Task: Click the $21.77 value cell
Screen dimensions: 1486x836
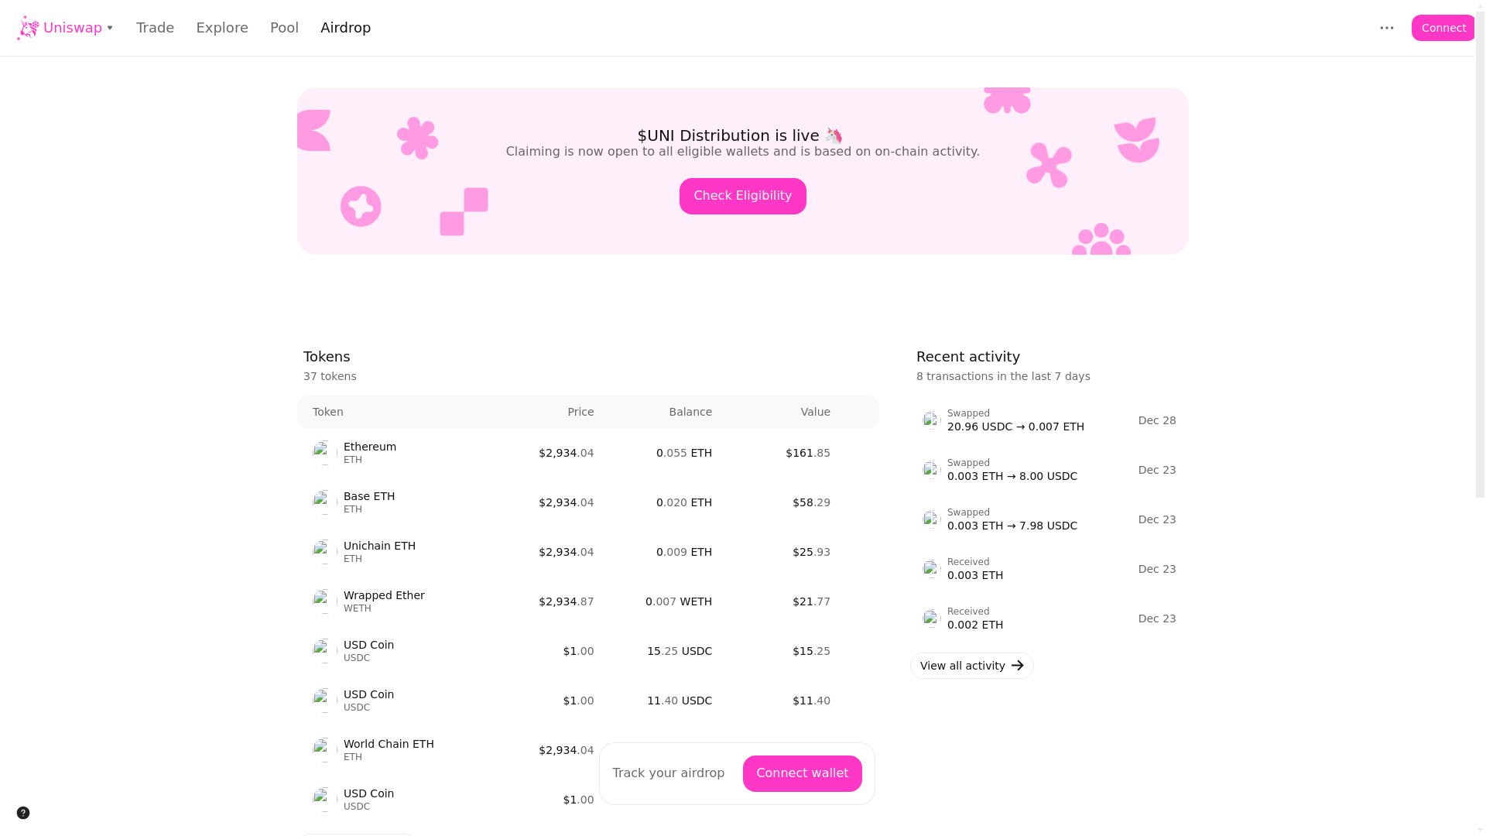Action: (811, 601)
